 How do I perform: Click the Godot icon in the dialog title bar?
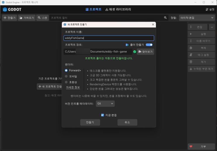coord(65,25)
